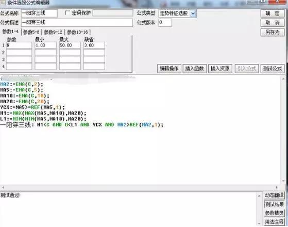
Task: Select the 动态翻译 panel button
Action: click(x=274, y=195)
